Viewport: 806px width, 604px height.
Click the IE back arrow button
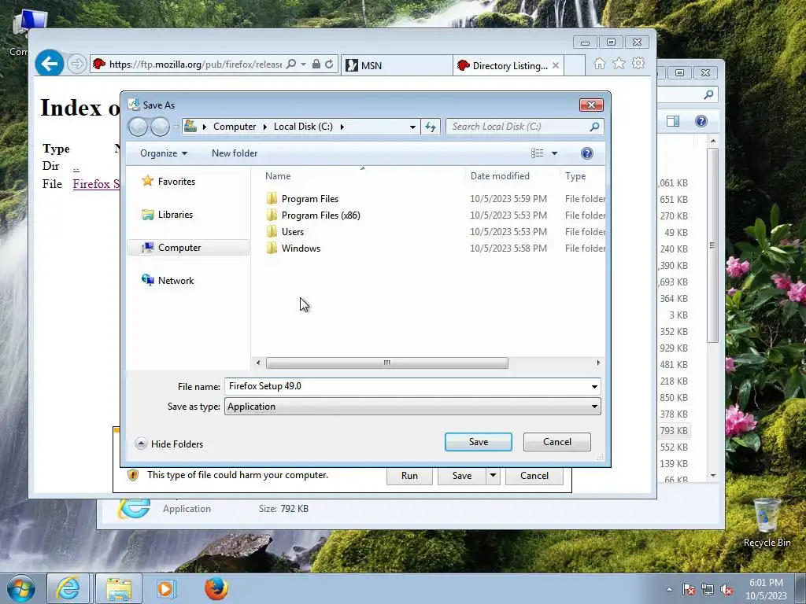pos(50,64)
